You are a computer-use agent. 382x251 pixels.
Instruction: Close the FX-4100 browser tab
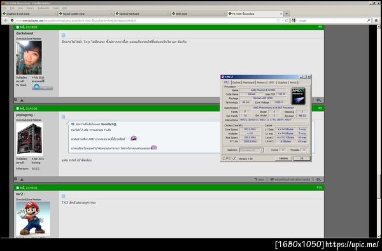pyautogui.click(x=281, y=14)
